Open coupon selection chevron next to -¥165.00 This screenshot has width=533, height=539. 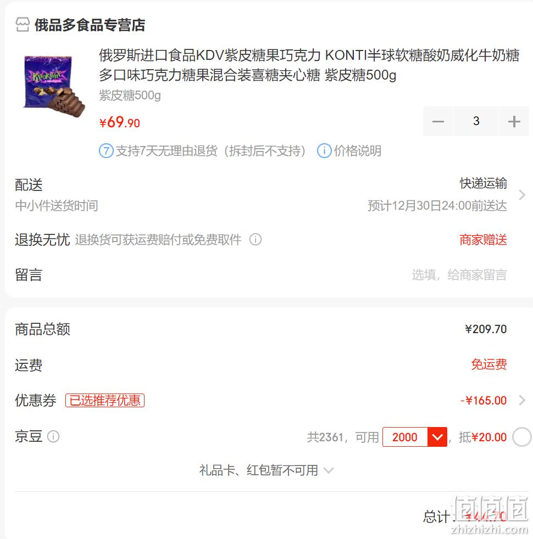tap(522, 400)
